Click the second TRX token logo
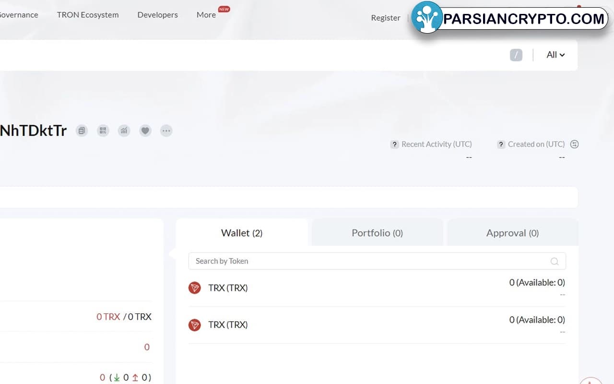The height and width of the screenshot is (384, 614). 195,325
